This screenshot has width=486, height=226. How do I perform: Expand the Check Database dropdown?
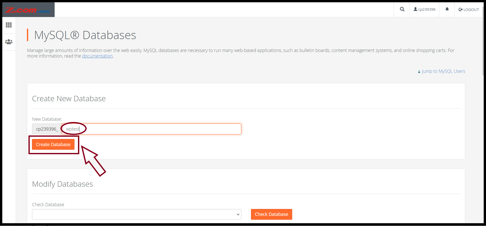(137, 214)
